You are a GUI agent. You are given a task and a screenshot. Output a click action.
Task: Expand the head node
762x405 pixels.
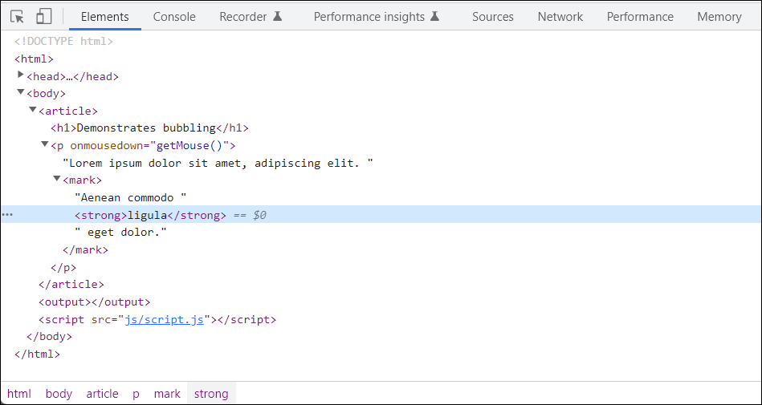point(20,75)
